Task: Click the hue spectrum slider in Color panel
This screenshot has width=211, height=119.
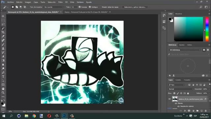Action: pyautogui.click(x=207, y=29)
